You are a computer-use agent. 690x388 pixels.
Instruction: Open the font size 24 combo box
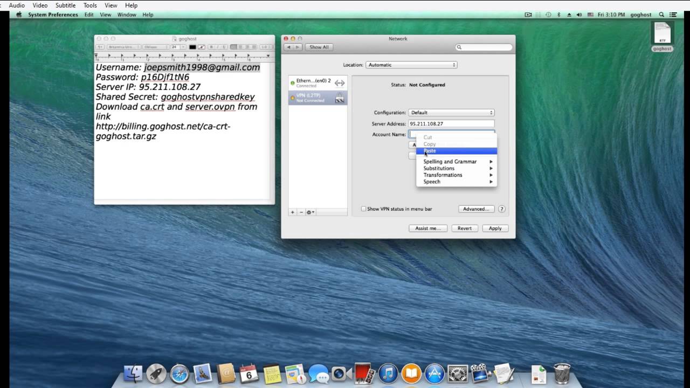tap(178, 47)
